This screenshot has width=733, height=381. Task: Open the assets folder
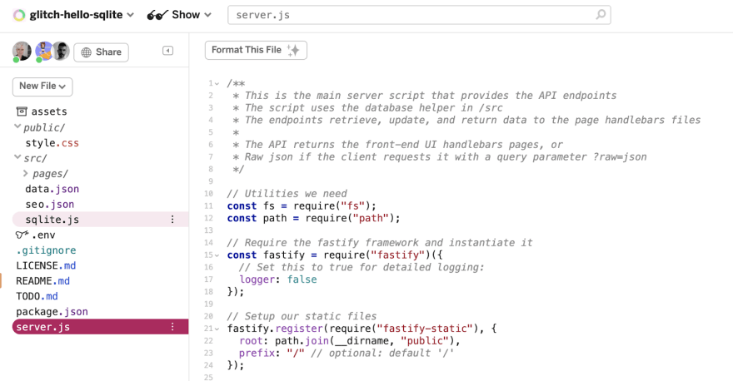(x=49, y=111)
